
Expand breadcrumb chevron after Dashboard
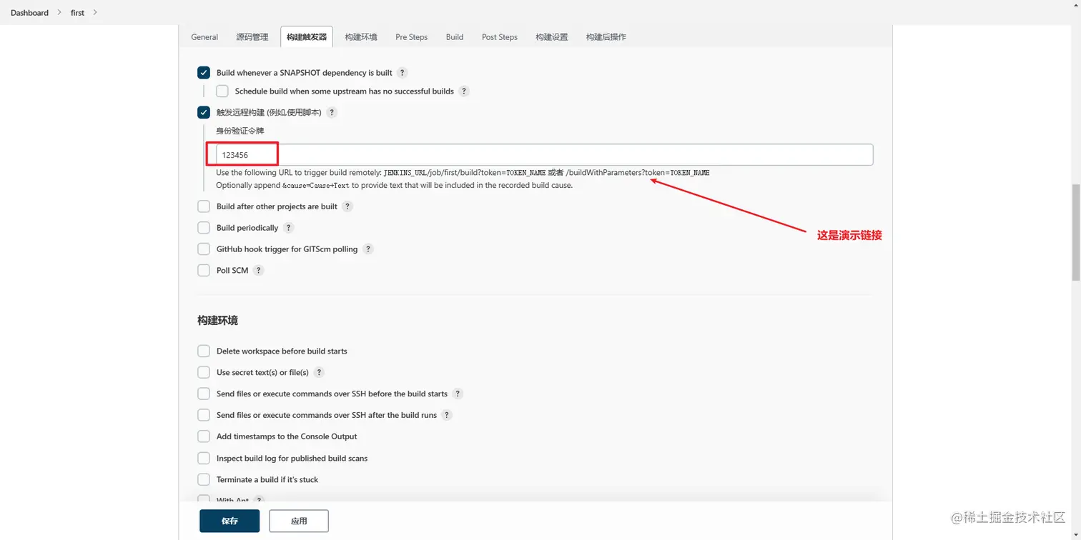tap(60, 13)
